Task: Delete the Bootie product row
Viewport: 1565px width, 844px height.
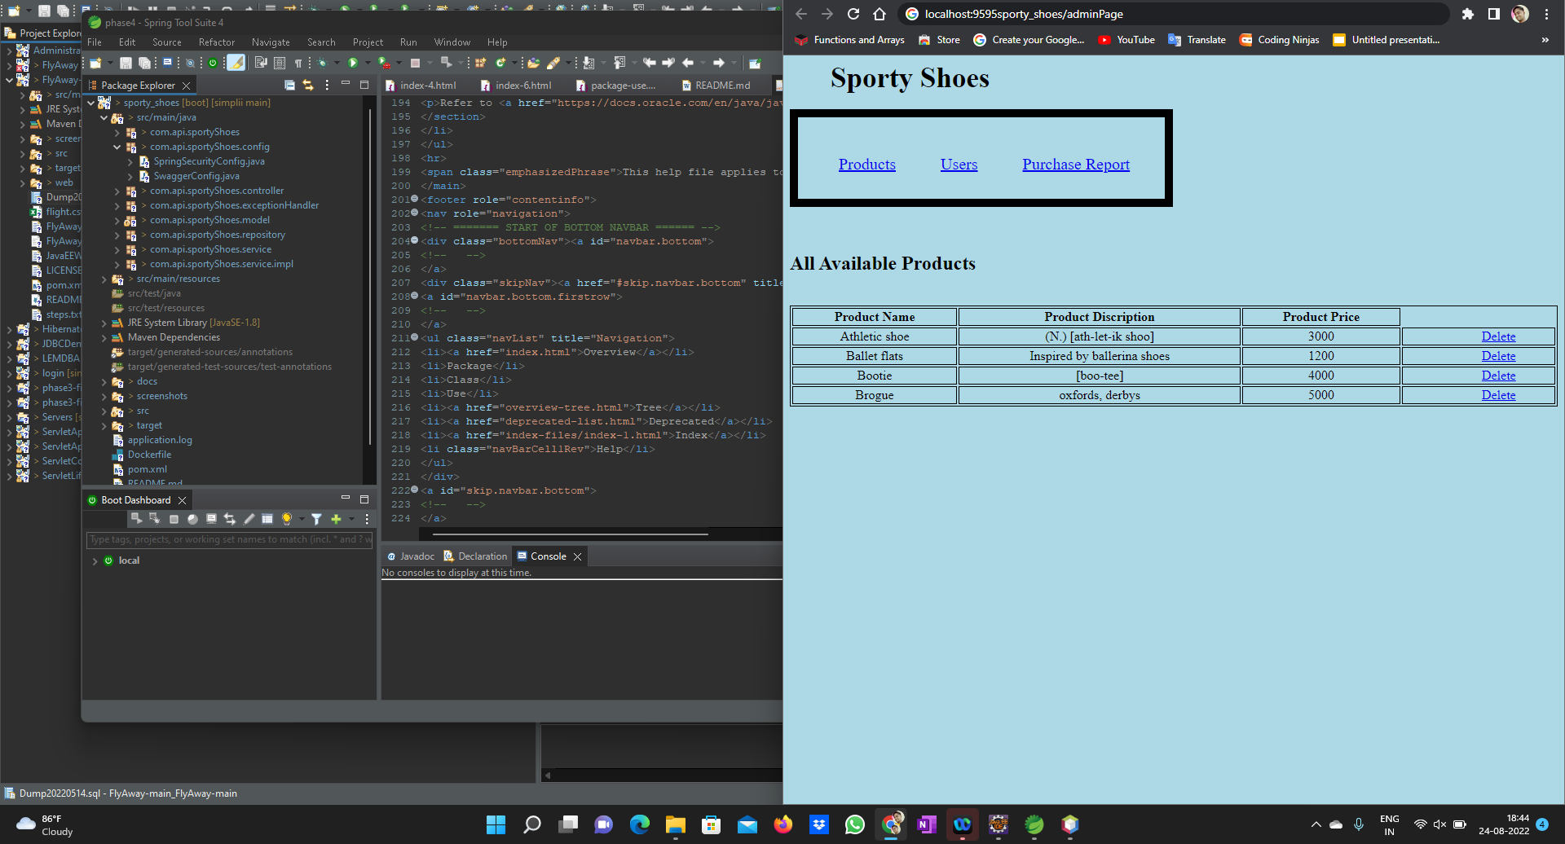Action: (1498, 376)
